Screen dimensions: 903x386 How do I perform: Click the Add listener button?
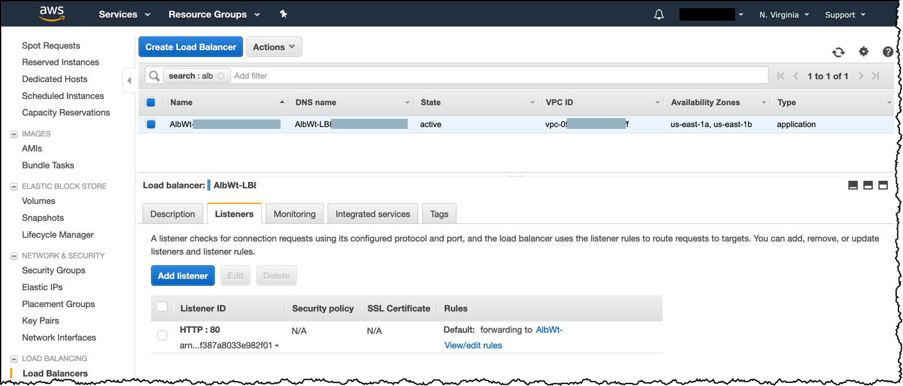click(183, 276)
